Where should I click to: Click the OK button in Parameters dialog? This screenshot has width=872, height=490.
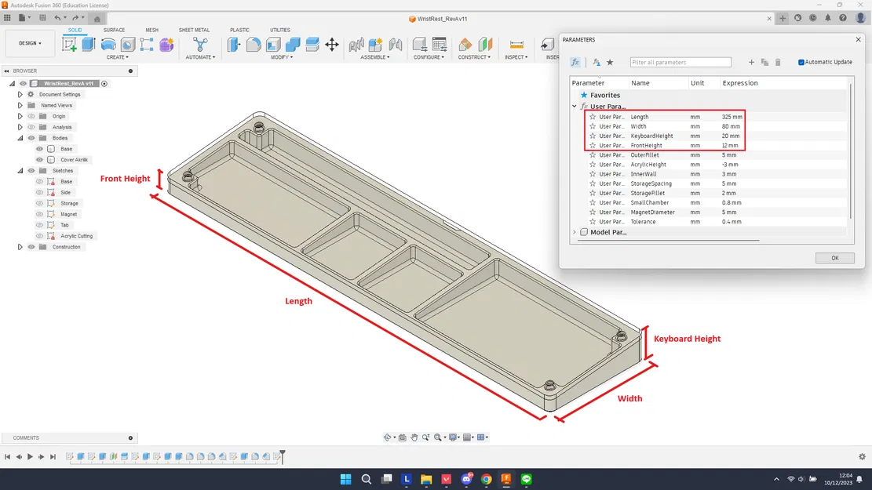point(834,257)
